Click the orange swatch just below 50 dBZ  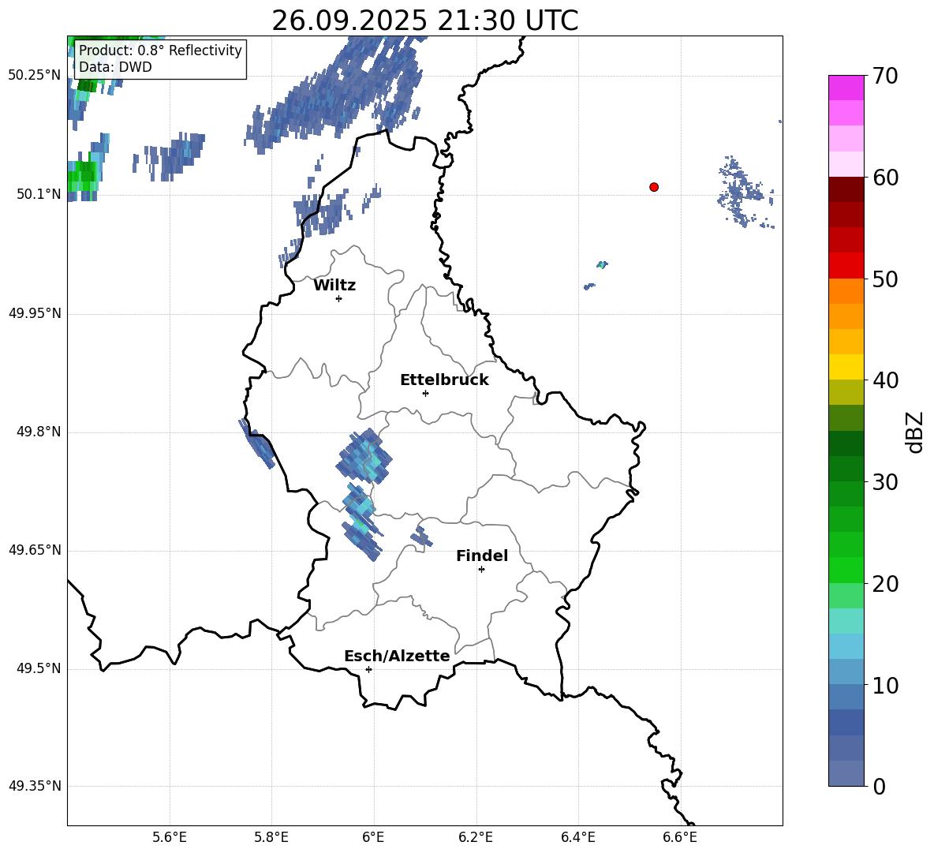846,291
